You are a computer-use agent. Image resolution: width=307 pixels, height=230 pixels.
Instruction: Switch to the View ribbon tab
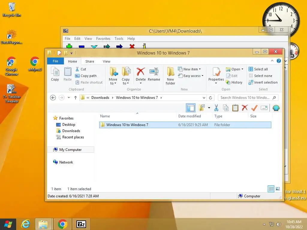tap(106, 61)
